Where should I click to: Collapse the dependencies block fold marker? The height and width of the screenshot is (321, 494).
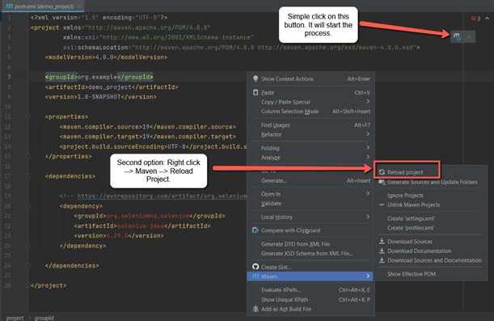(27, 176)
